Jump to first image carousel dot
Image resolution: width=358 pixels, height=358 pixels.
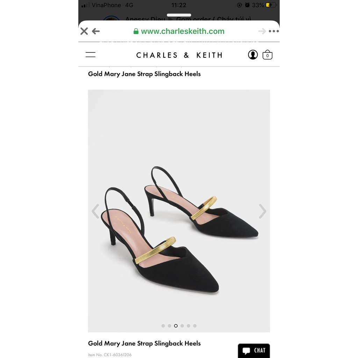click(163, 326)
